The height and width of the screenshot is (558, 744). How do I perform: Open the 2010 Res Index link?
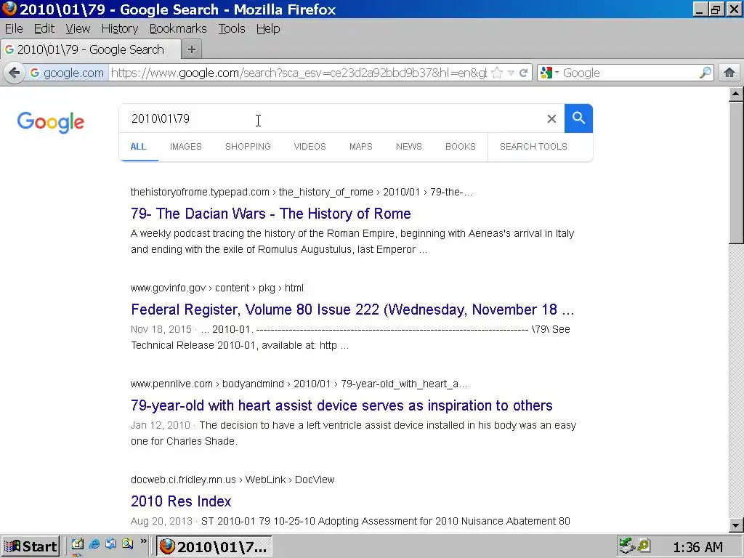[181, 501]
